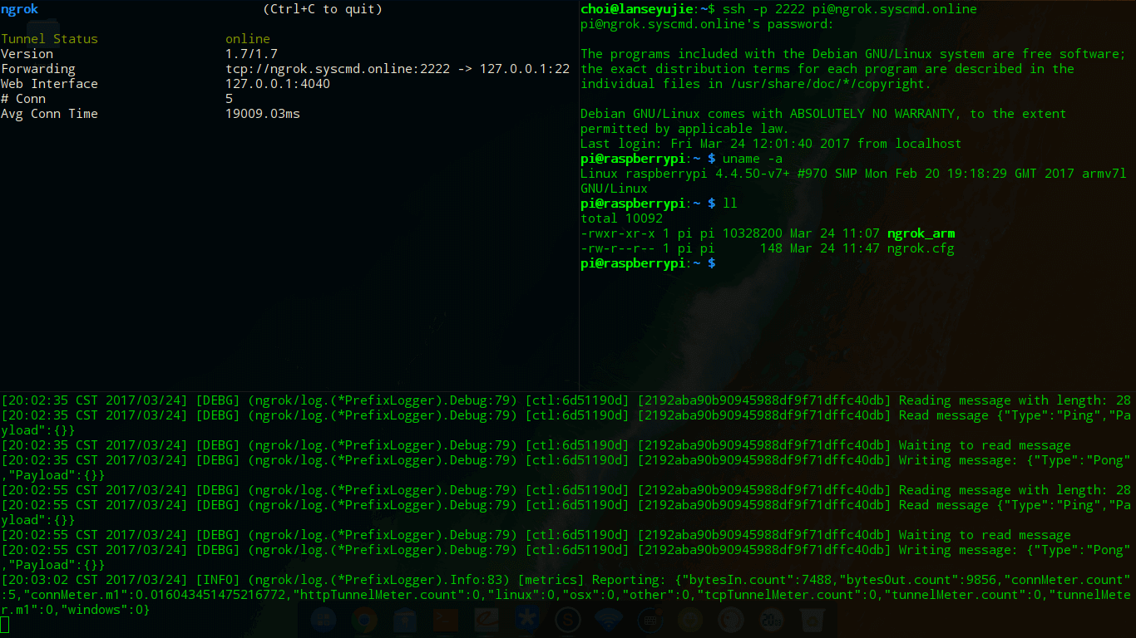Image resolution: width=1136 pixels, height=638 pixels.
Task: Click 'ABSOLUTELY NO WARRANTY' in the Debian notice
Action: coord(872,114)
